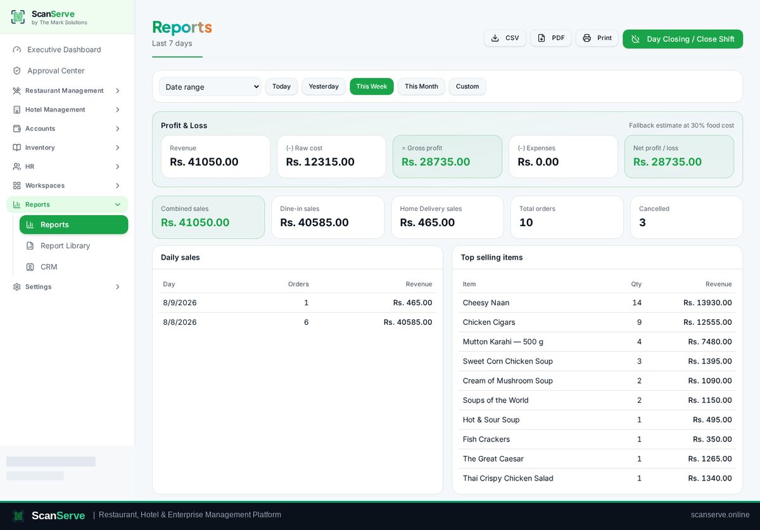Click the footer ScanServe logo icon
Screen dimensions: 760x530
(x=18, y=515)
